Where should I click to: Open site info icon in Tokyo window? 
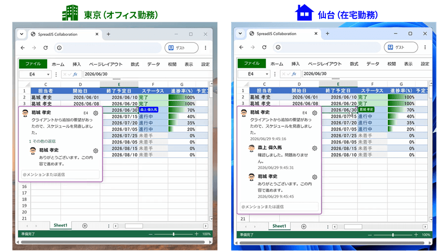[x=59, y=48]
